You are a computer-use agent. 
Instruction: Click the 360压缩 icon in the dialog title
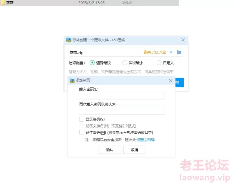[x=69, y=40]
